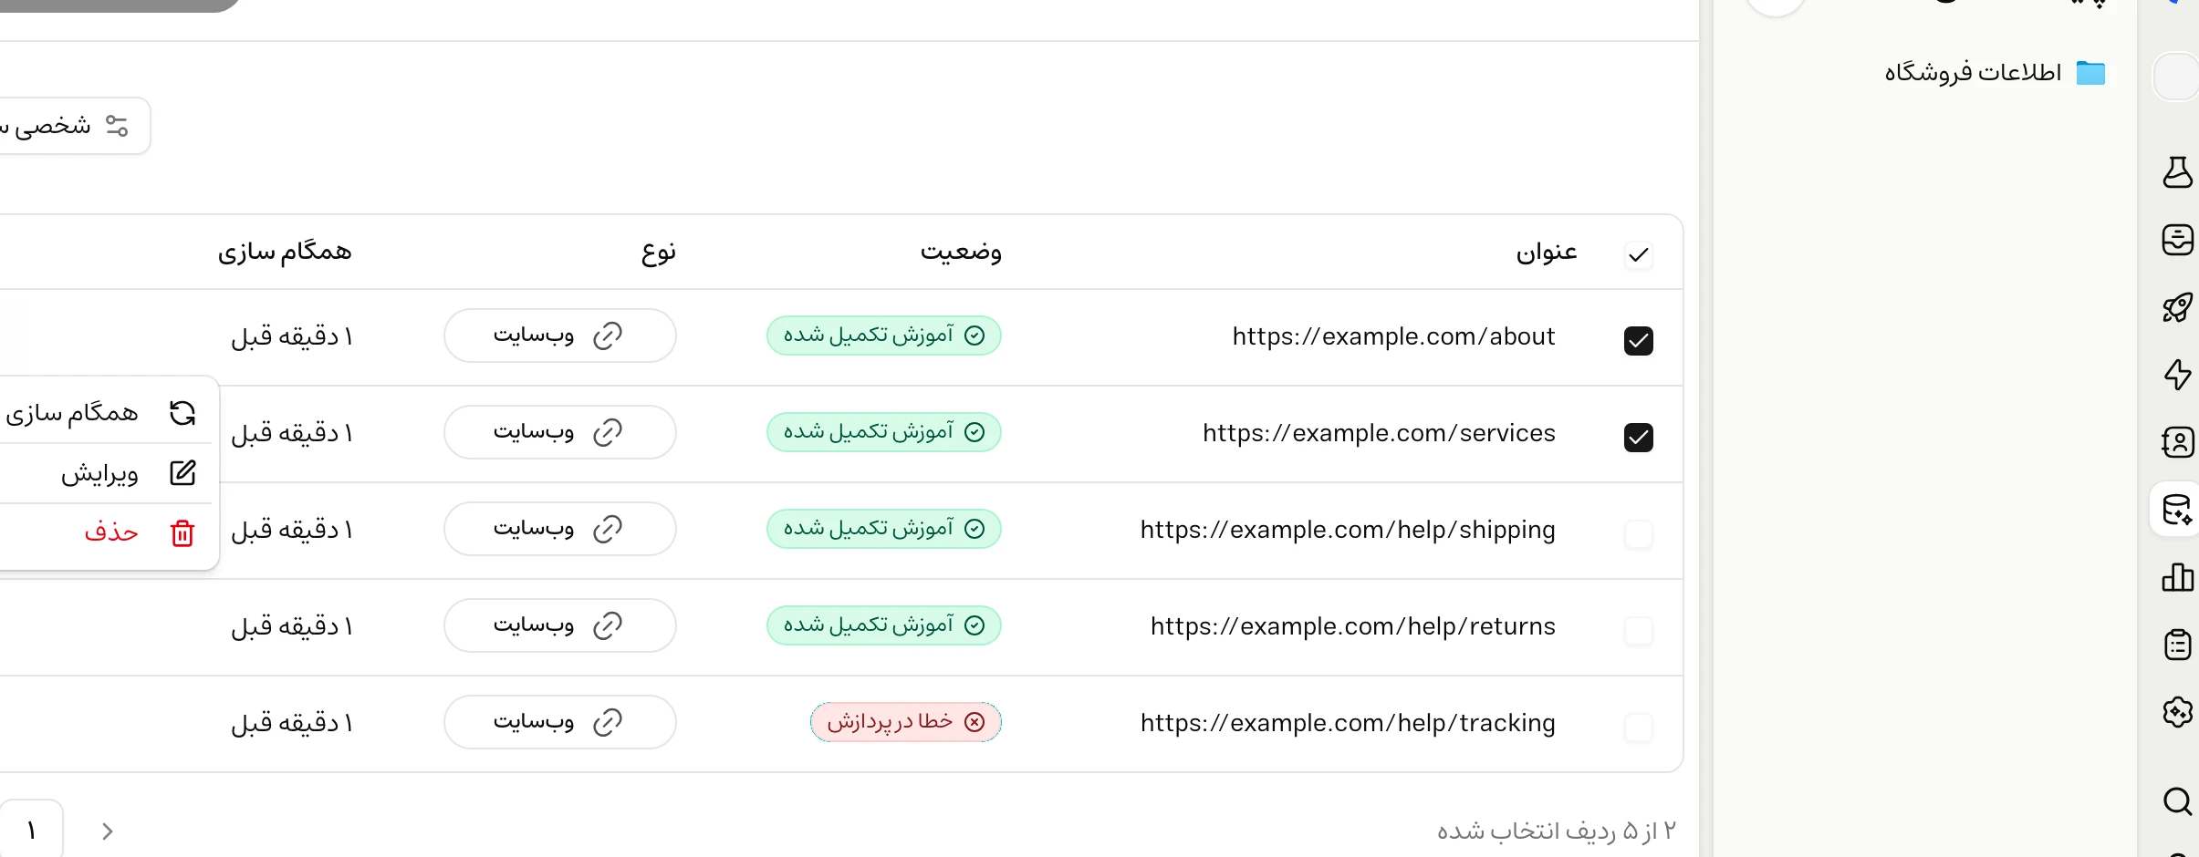Viewport: 2199px width, 857px height.
Task: Open the clipboard list icon in sidebar
Action: (2177, 645)
